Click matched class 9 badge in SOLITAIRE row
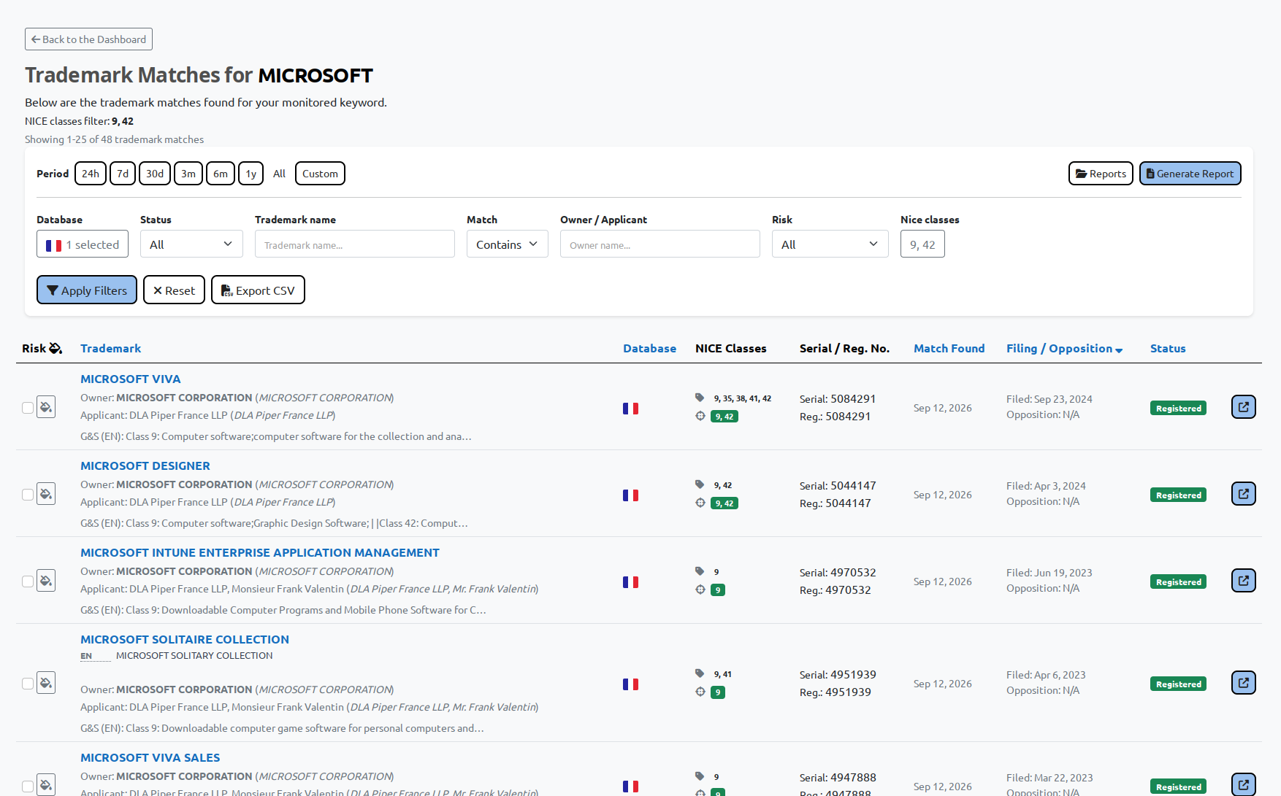Image resolution: width=1281 pixels, height=796 pixels. [718, 692]
